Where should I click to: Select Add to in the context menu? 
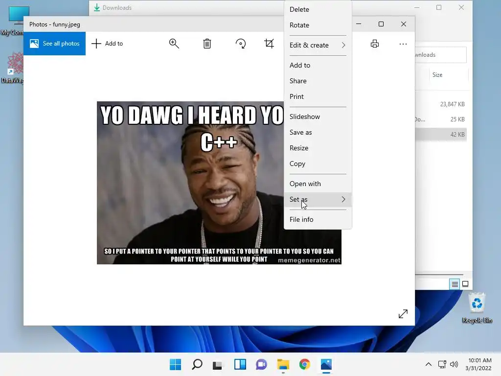pos(318,65)
